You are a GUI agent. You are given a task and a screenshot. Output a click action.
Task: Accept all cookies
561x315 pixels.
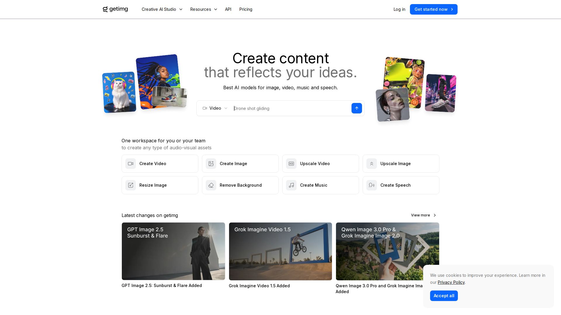point(444,296)
